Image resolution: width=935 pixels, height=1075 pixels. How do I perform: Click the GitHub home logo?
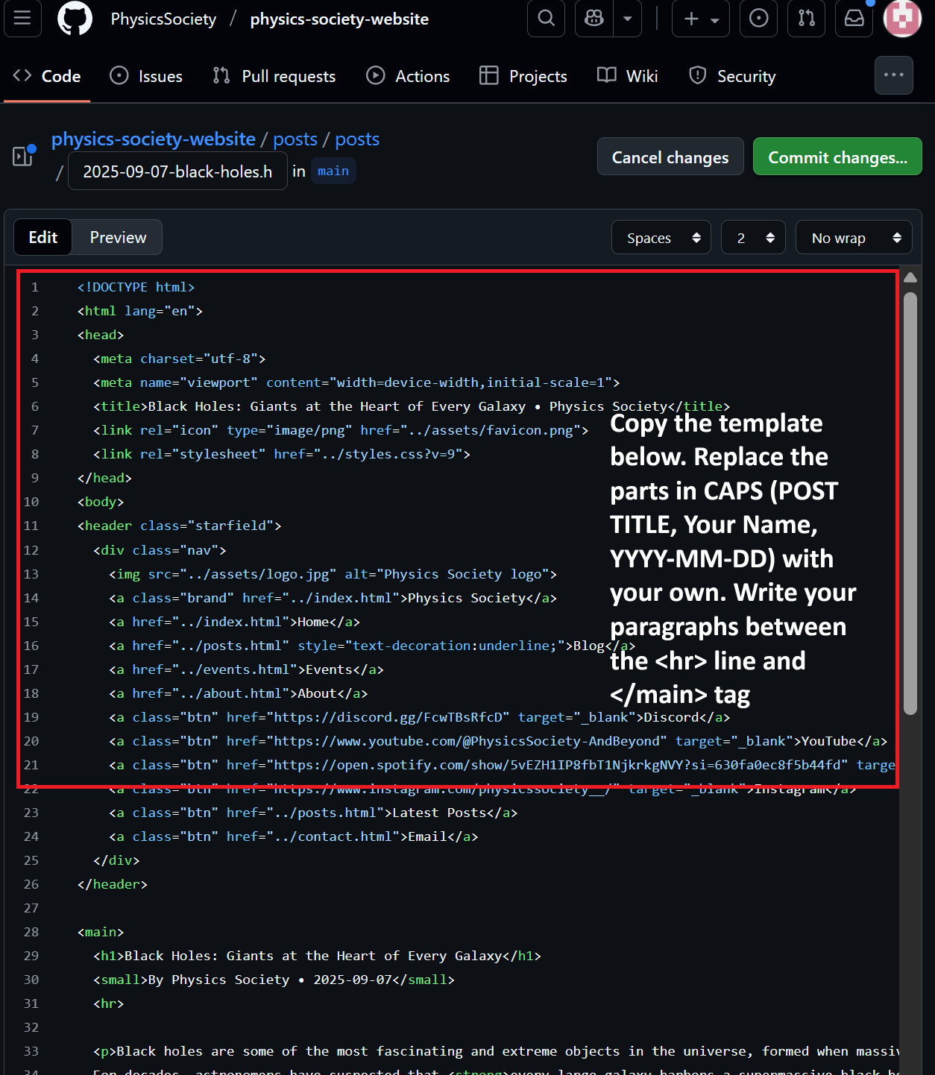click(x=74, y=19)
